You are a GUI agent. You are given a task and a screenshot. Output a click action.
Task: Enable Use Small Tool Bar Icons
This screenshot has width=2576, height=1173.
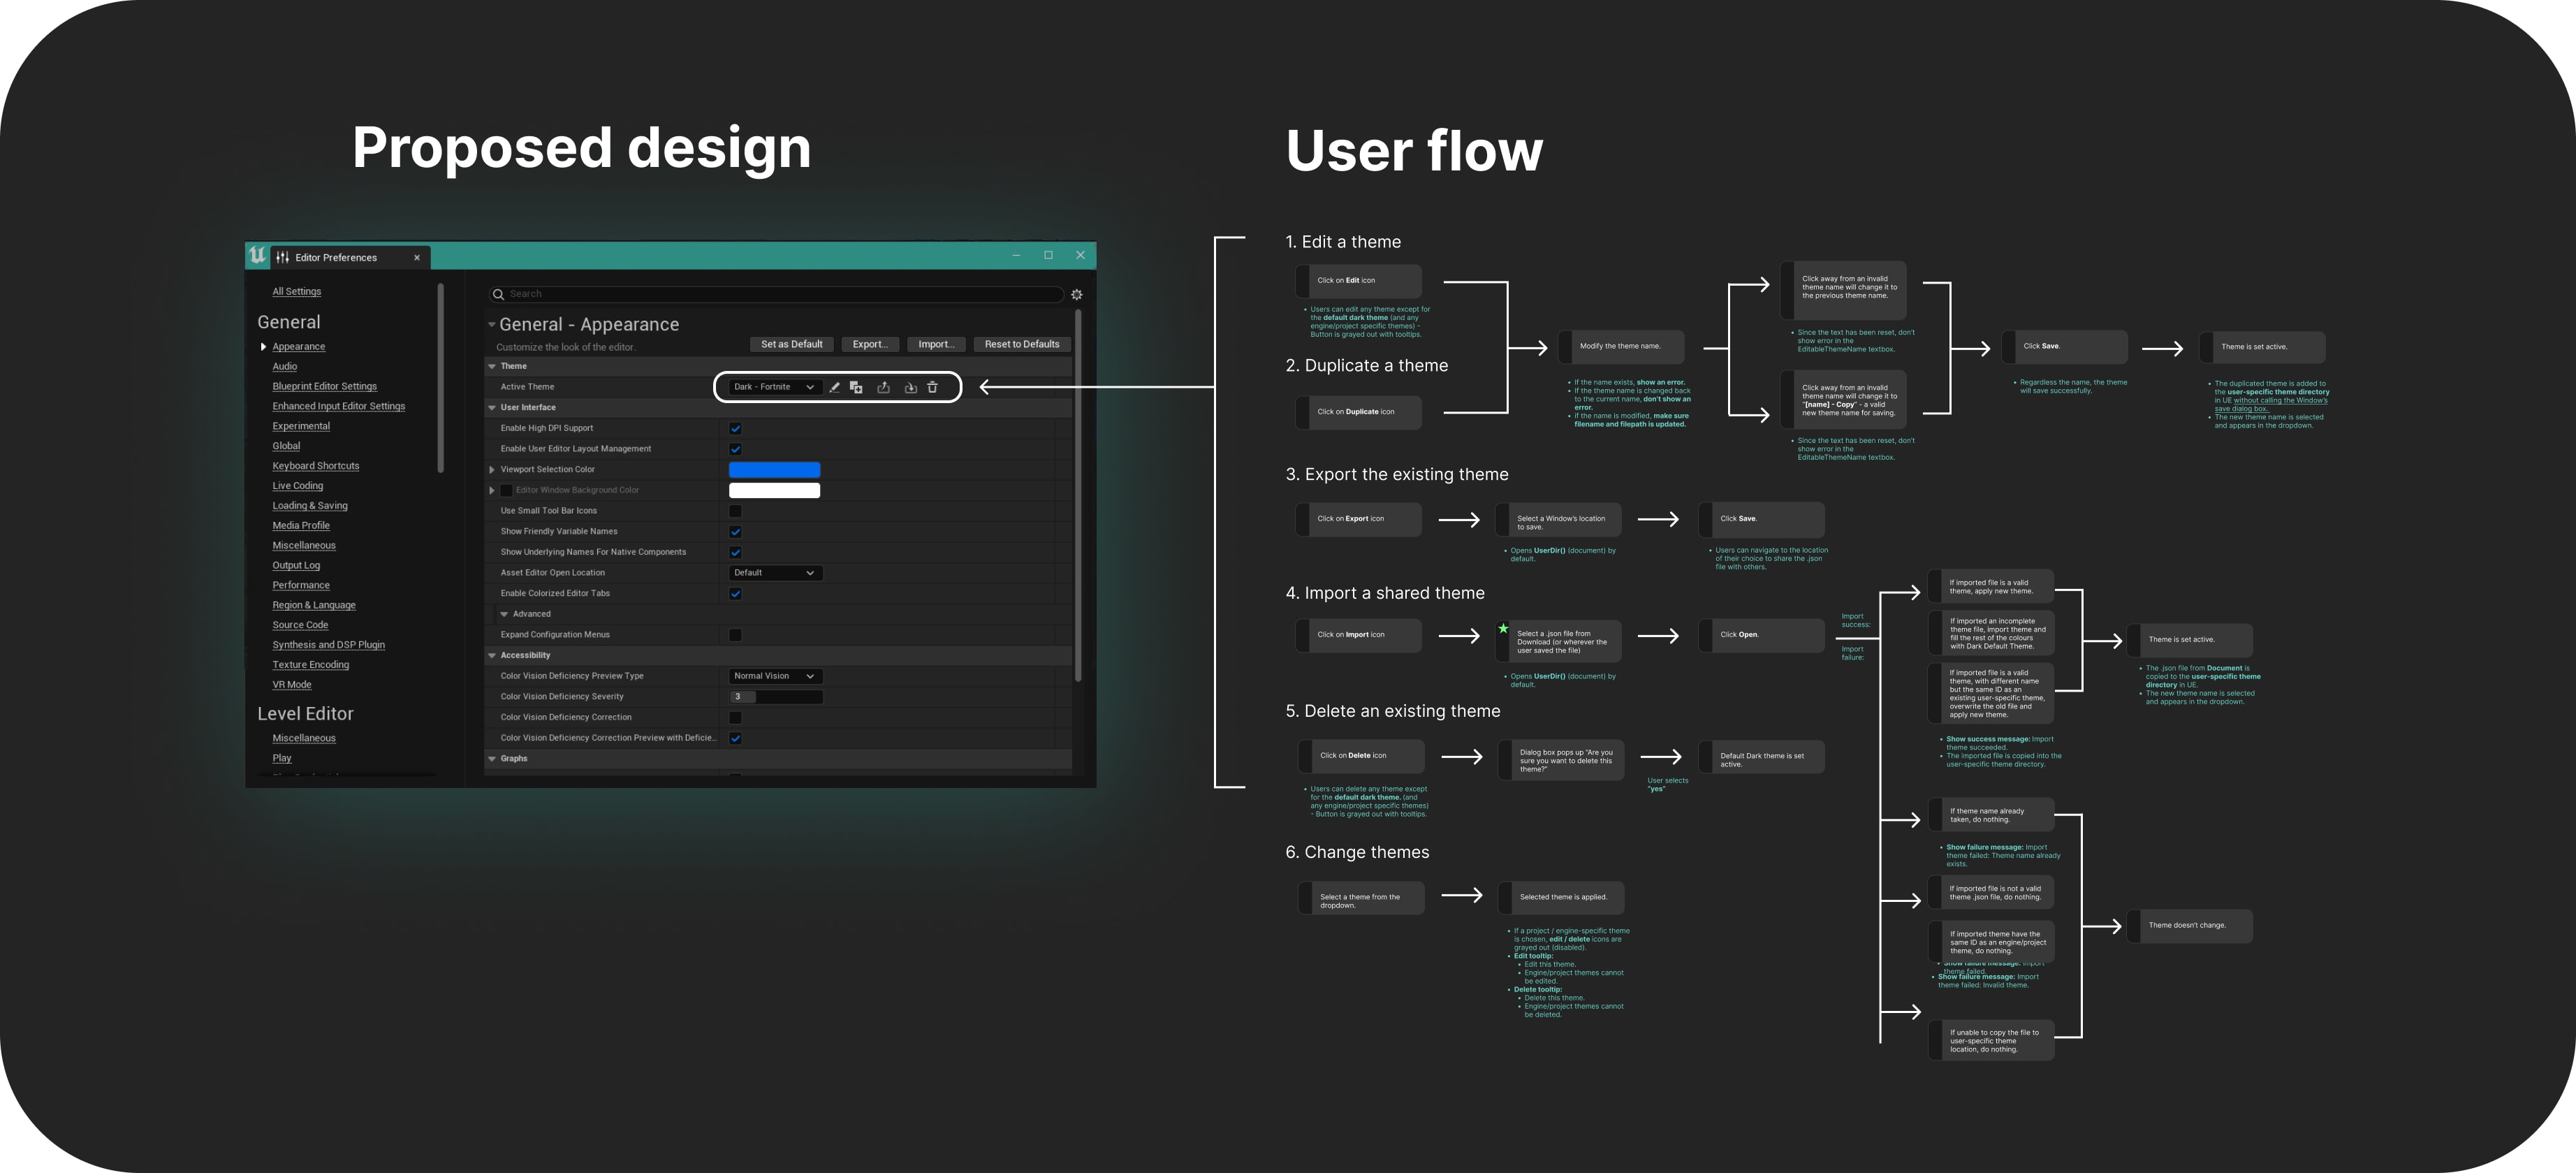point(735,511)
